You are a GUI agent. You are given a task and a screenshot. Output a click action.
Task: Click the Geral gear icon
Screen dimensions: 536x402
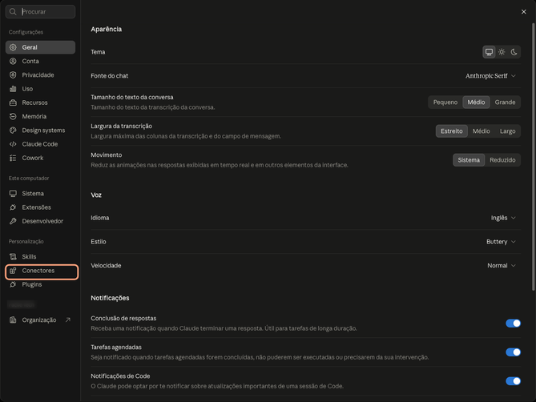[13, 47]
